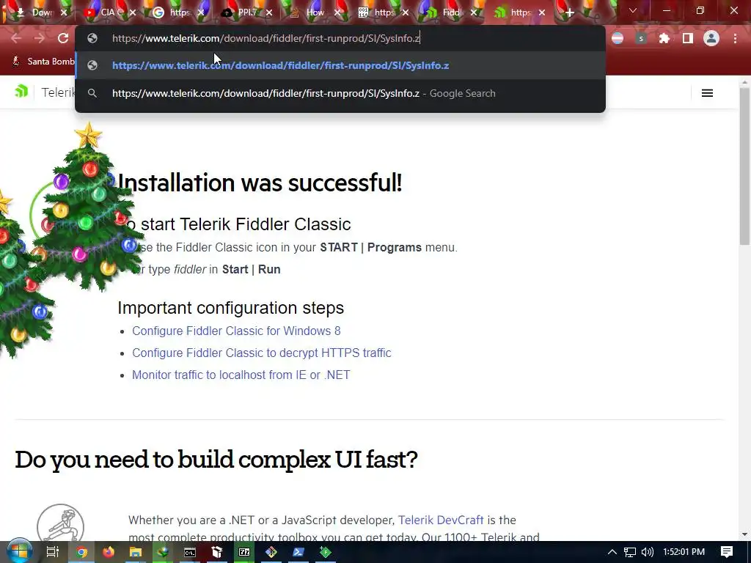Open 'Monitor traffic to localhost from IE or .NET'
Image resolution: width=751 pixels, height=563 pixels.
[241, 375]
